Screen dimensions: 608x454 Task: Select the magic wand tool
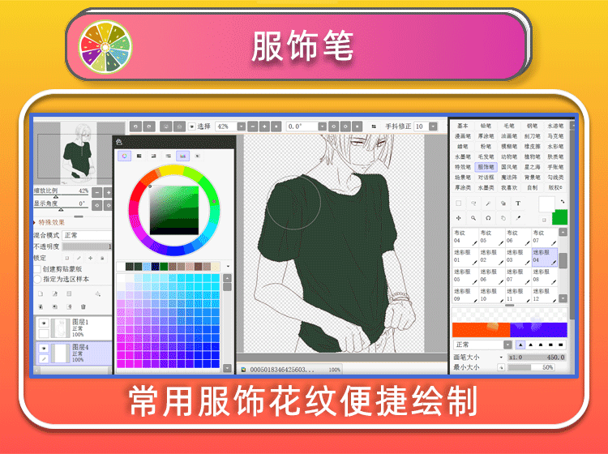tap(488, 203)
